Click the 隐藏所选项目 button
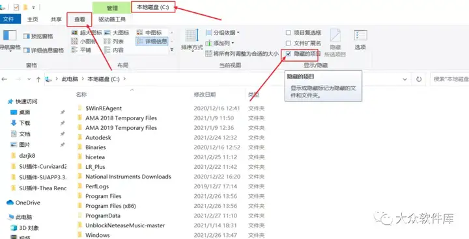469x239 pixels. [x=335, y=44]
